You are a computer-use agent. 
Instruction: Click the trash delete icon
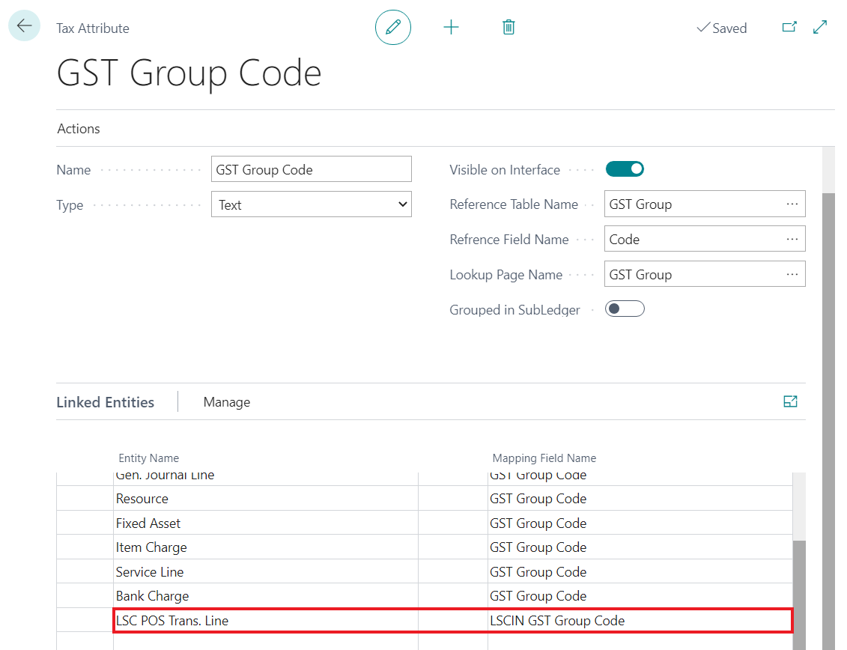508,28
